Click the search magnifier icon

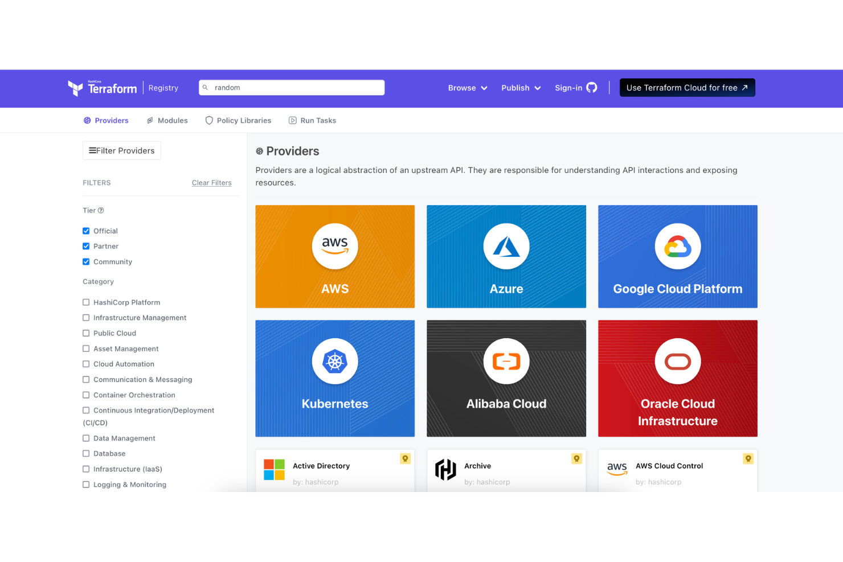(206, 88)
